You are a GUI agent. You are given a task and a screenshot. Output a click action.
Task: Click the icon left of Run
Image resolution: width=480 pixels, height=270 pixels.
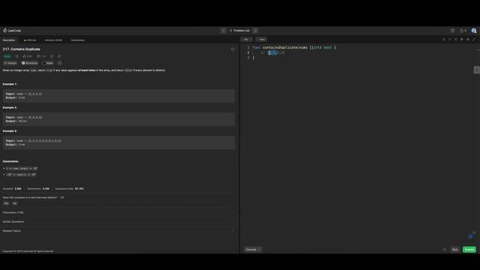click(445, 250)
